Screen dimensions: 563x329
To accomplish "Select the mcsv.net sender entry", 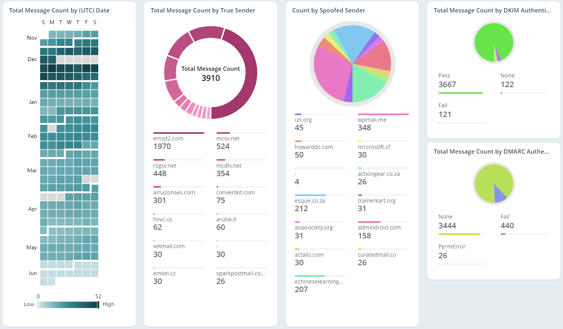I will 228,138.
